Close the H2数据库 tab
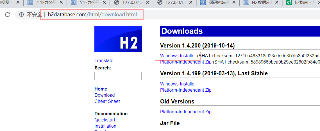The image size is (320, 131). [x=277, y=3]
